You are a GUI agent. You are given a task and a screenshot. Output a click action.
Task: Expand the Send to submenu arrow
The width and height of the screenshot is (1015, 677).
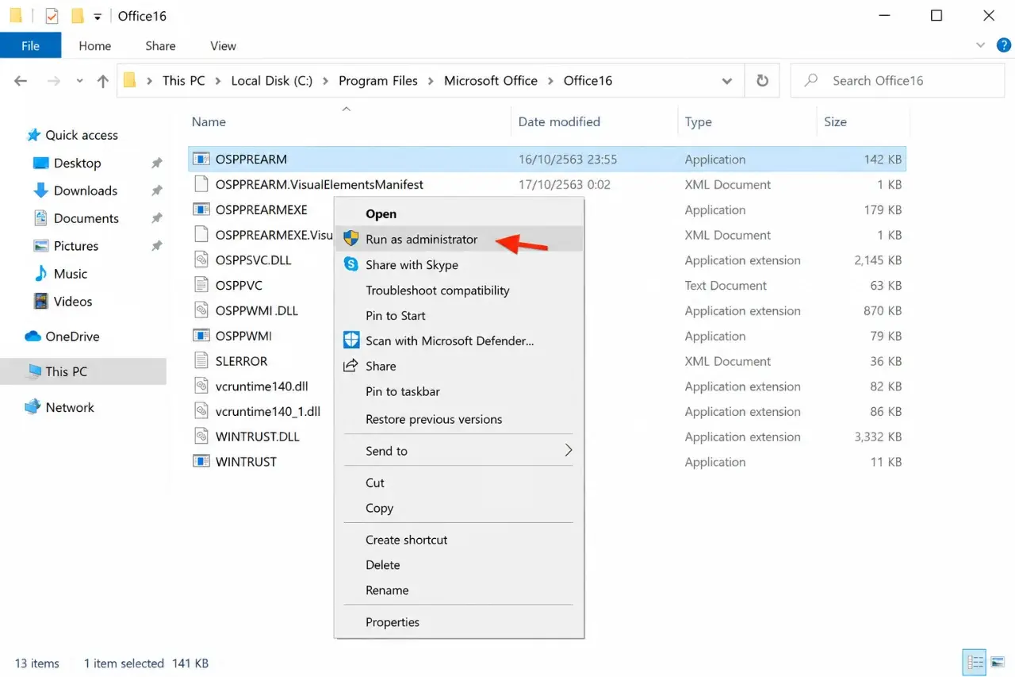[x=568, y=450]
